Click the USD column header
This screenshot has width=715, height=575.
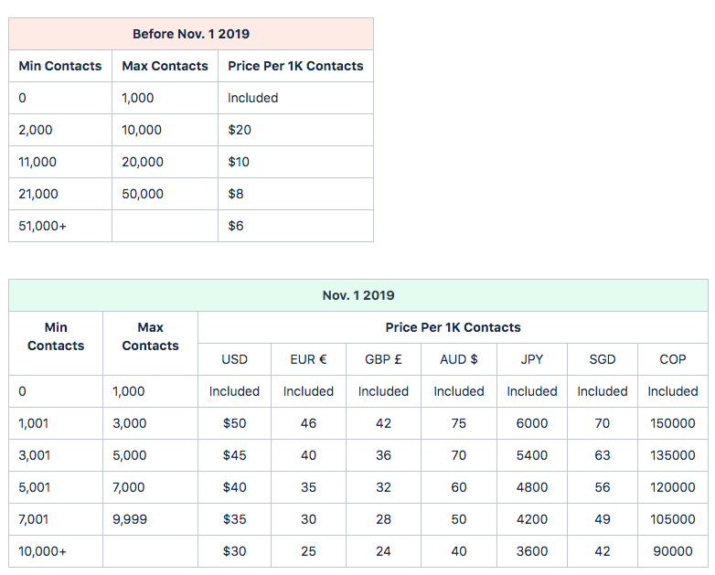point(234,359)
